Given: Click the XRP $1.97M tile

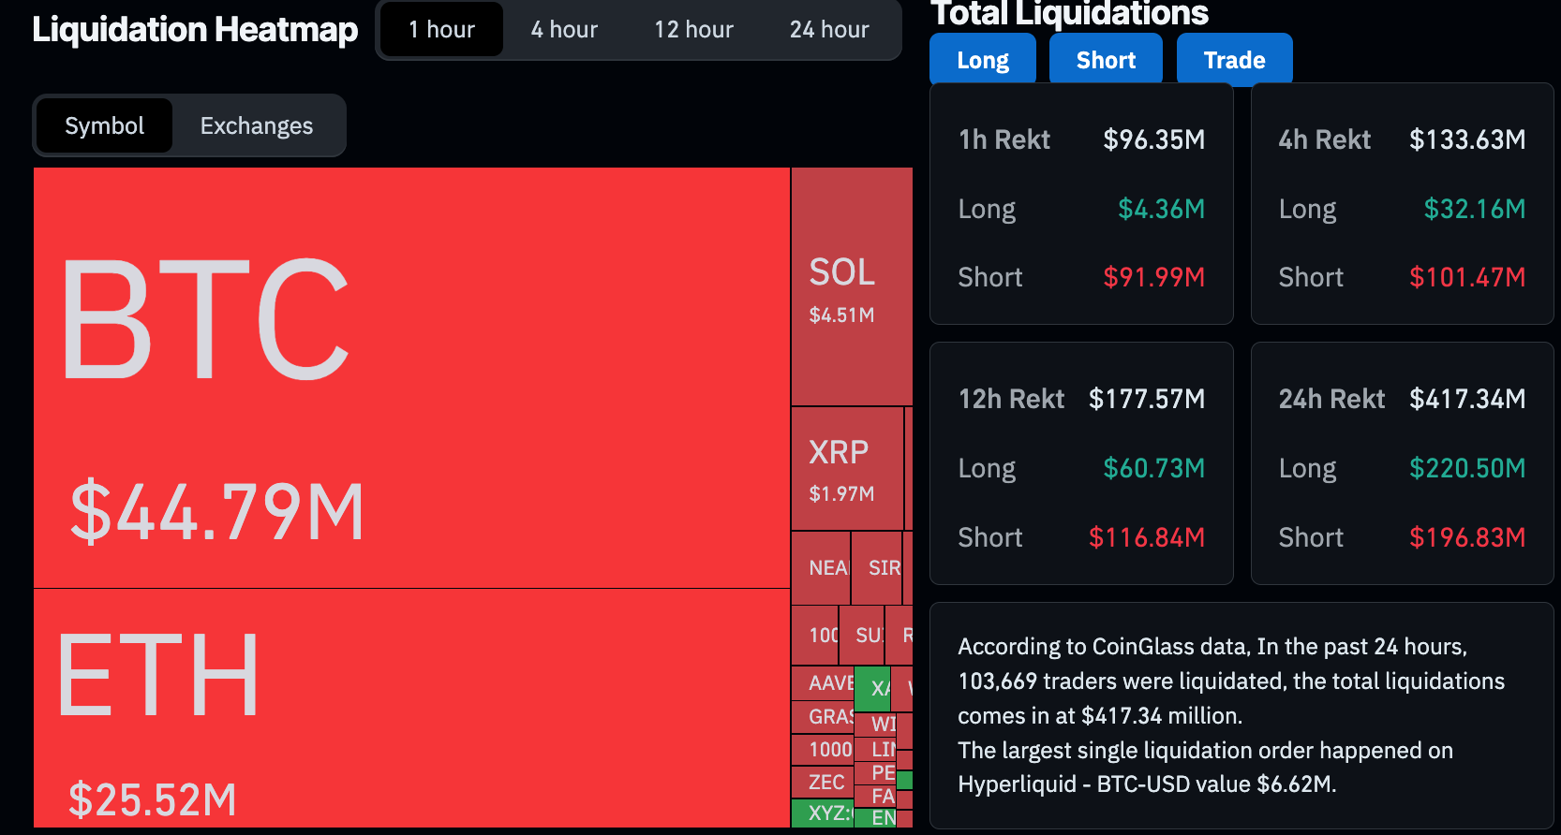Looking at the screenshot, I should 846,468.
